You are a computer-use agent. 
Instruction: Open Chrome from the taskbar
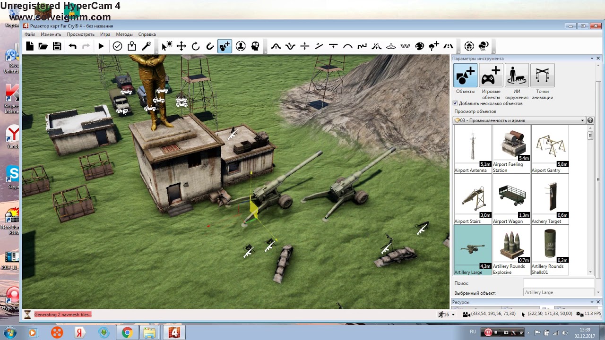click(127, 333)
